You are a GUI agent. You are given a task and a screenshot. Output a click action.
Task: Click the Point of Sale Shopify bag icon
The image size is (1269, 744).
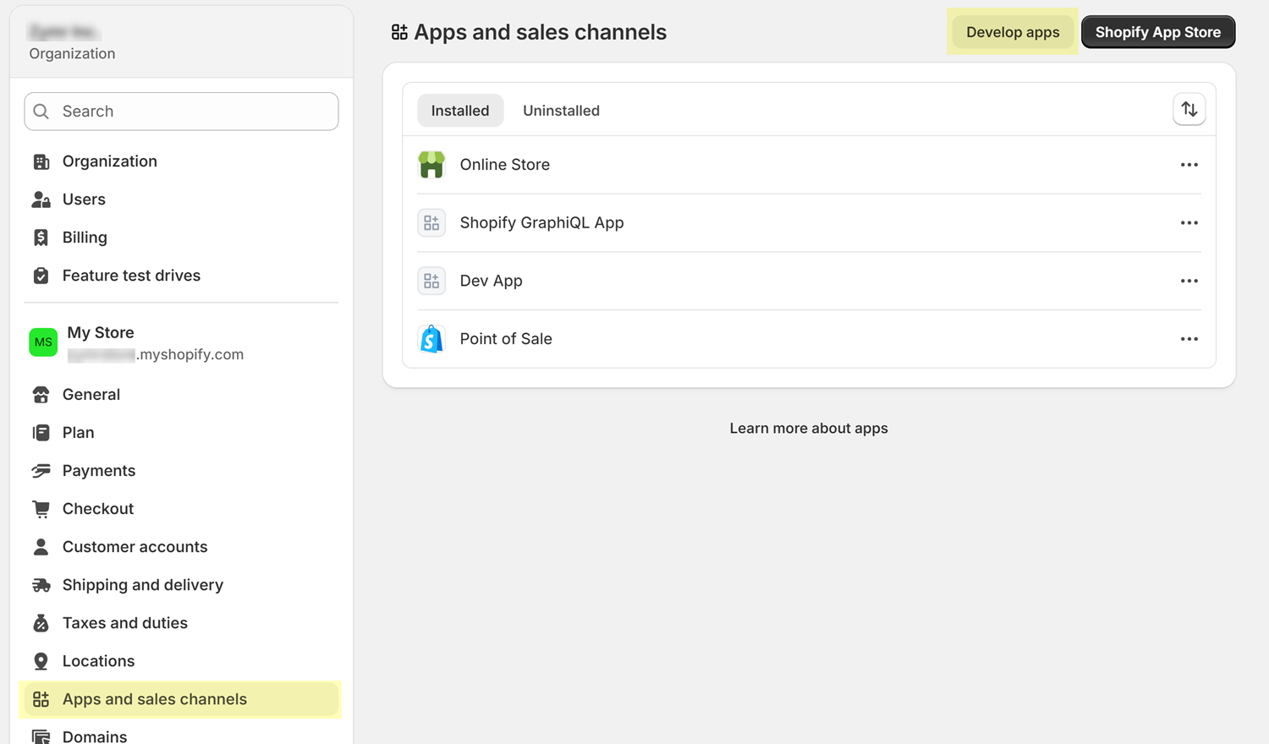point(431,339)
